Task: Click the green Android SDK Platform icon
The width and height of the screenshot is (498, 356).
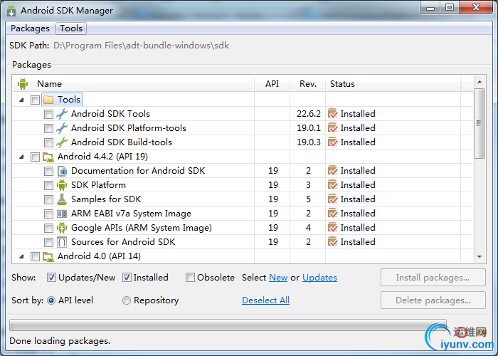Action: click(62, 185)
